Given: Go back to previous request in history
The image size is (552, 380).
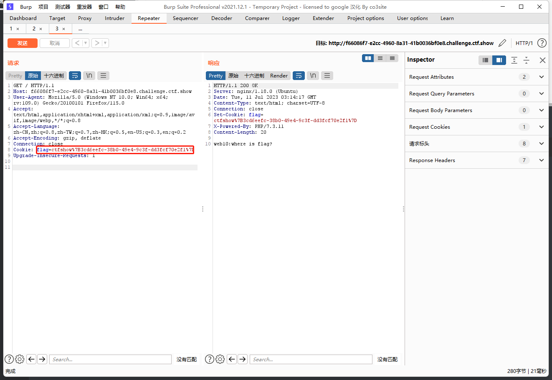Looking at the screenshot, I should click(77, 43).
